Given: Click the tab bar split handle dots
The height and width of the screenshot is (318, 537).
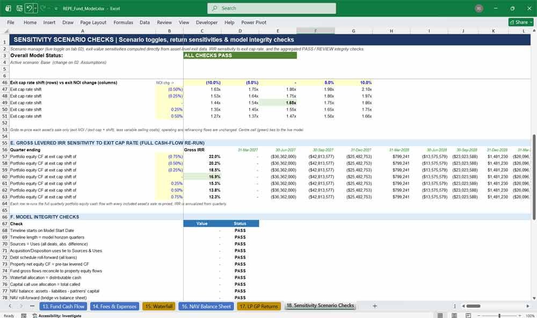Looking at the screenshot, I should coord(455,306).
